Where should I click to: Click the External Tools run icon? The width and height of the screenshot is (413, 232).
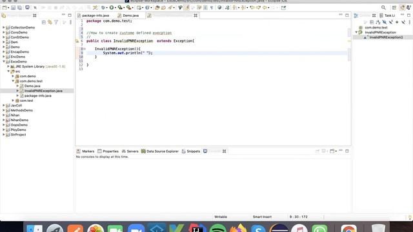(x=128, y=8)
